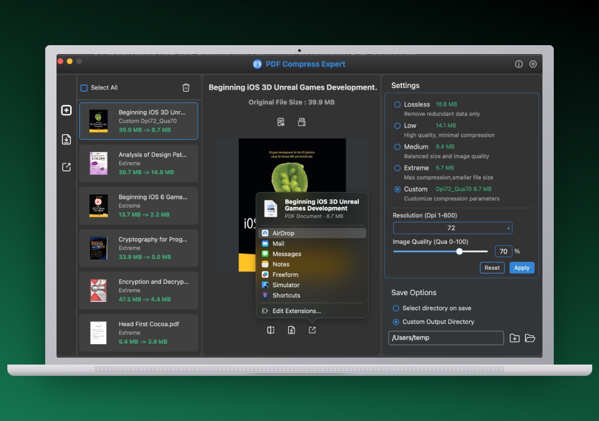Viewport: 599px width, 421px height.
Task: Click Edit Extensions in share menu
Action: [312, 311]
